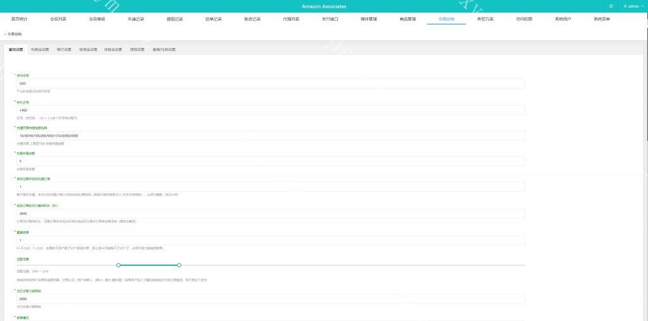648x321 pixels.
Task: Open the 系统用户 menu tab
Action: tap(563, 19)
